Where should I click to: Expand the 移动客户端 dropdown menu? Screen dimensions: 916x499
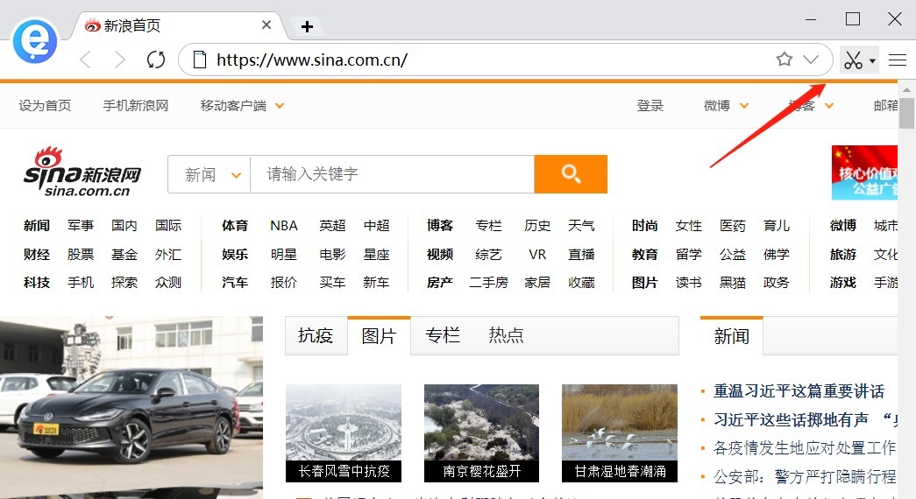(280, 106)
